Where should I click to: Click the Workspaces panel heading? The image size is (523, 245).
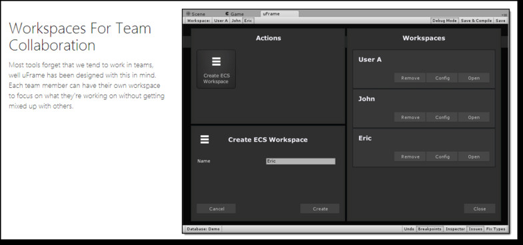coord(424,38)
